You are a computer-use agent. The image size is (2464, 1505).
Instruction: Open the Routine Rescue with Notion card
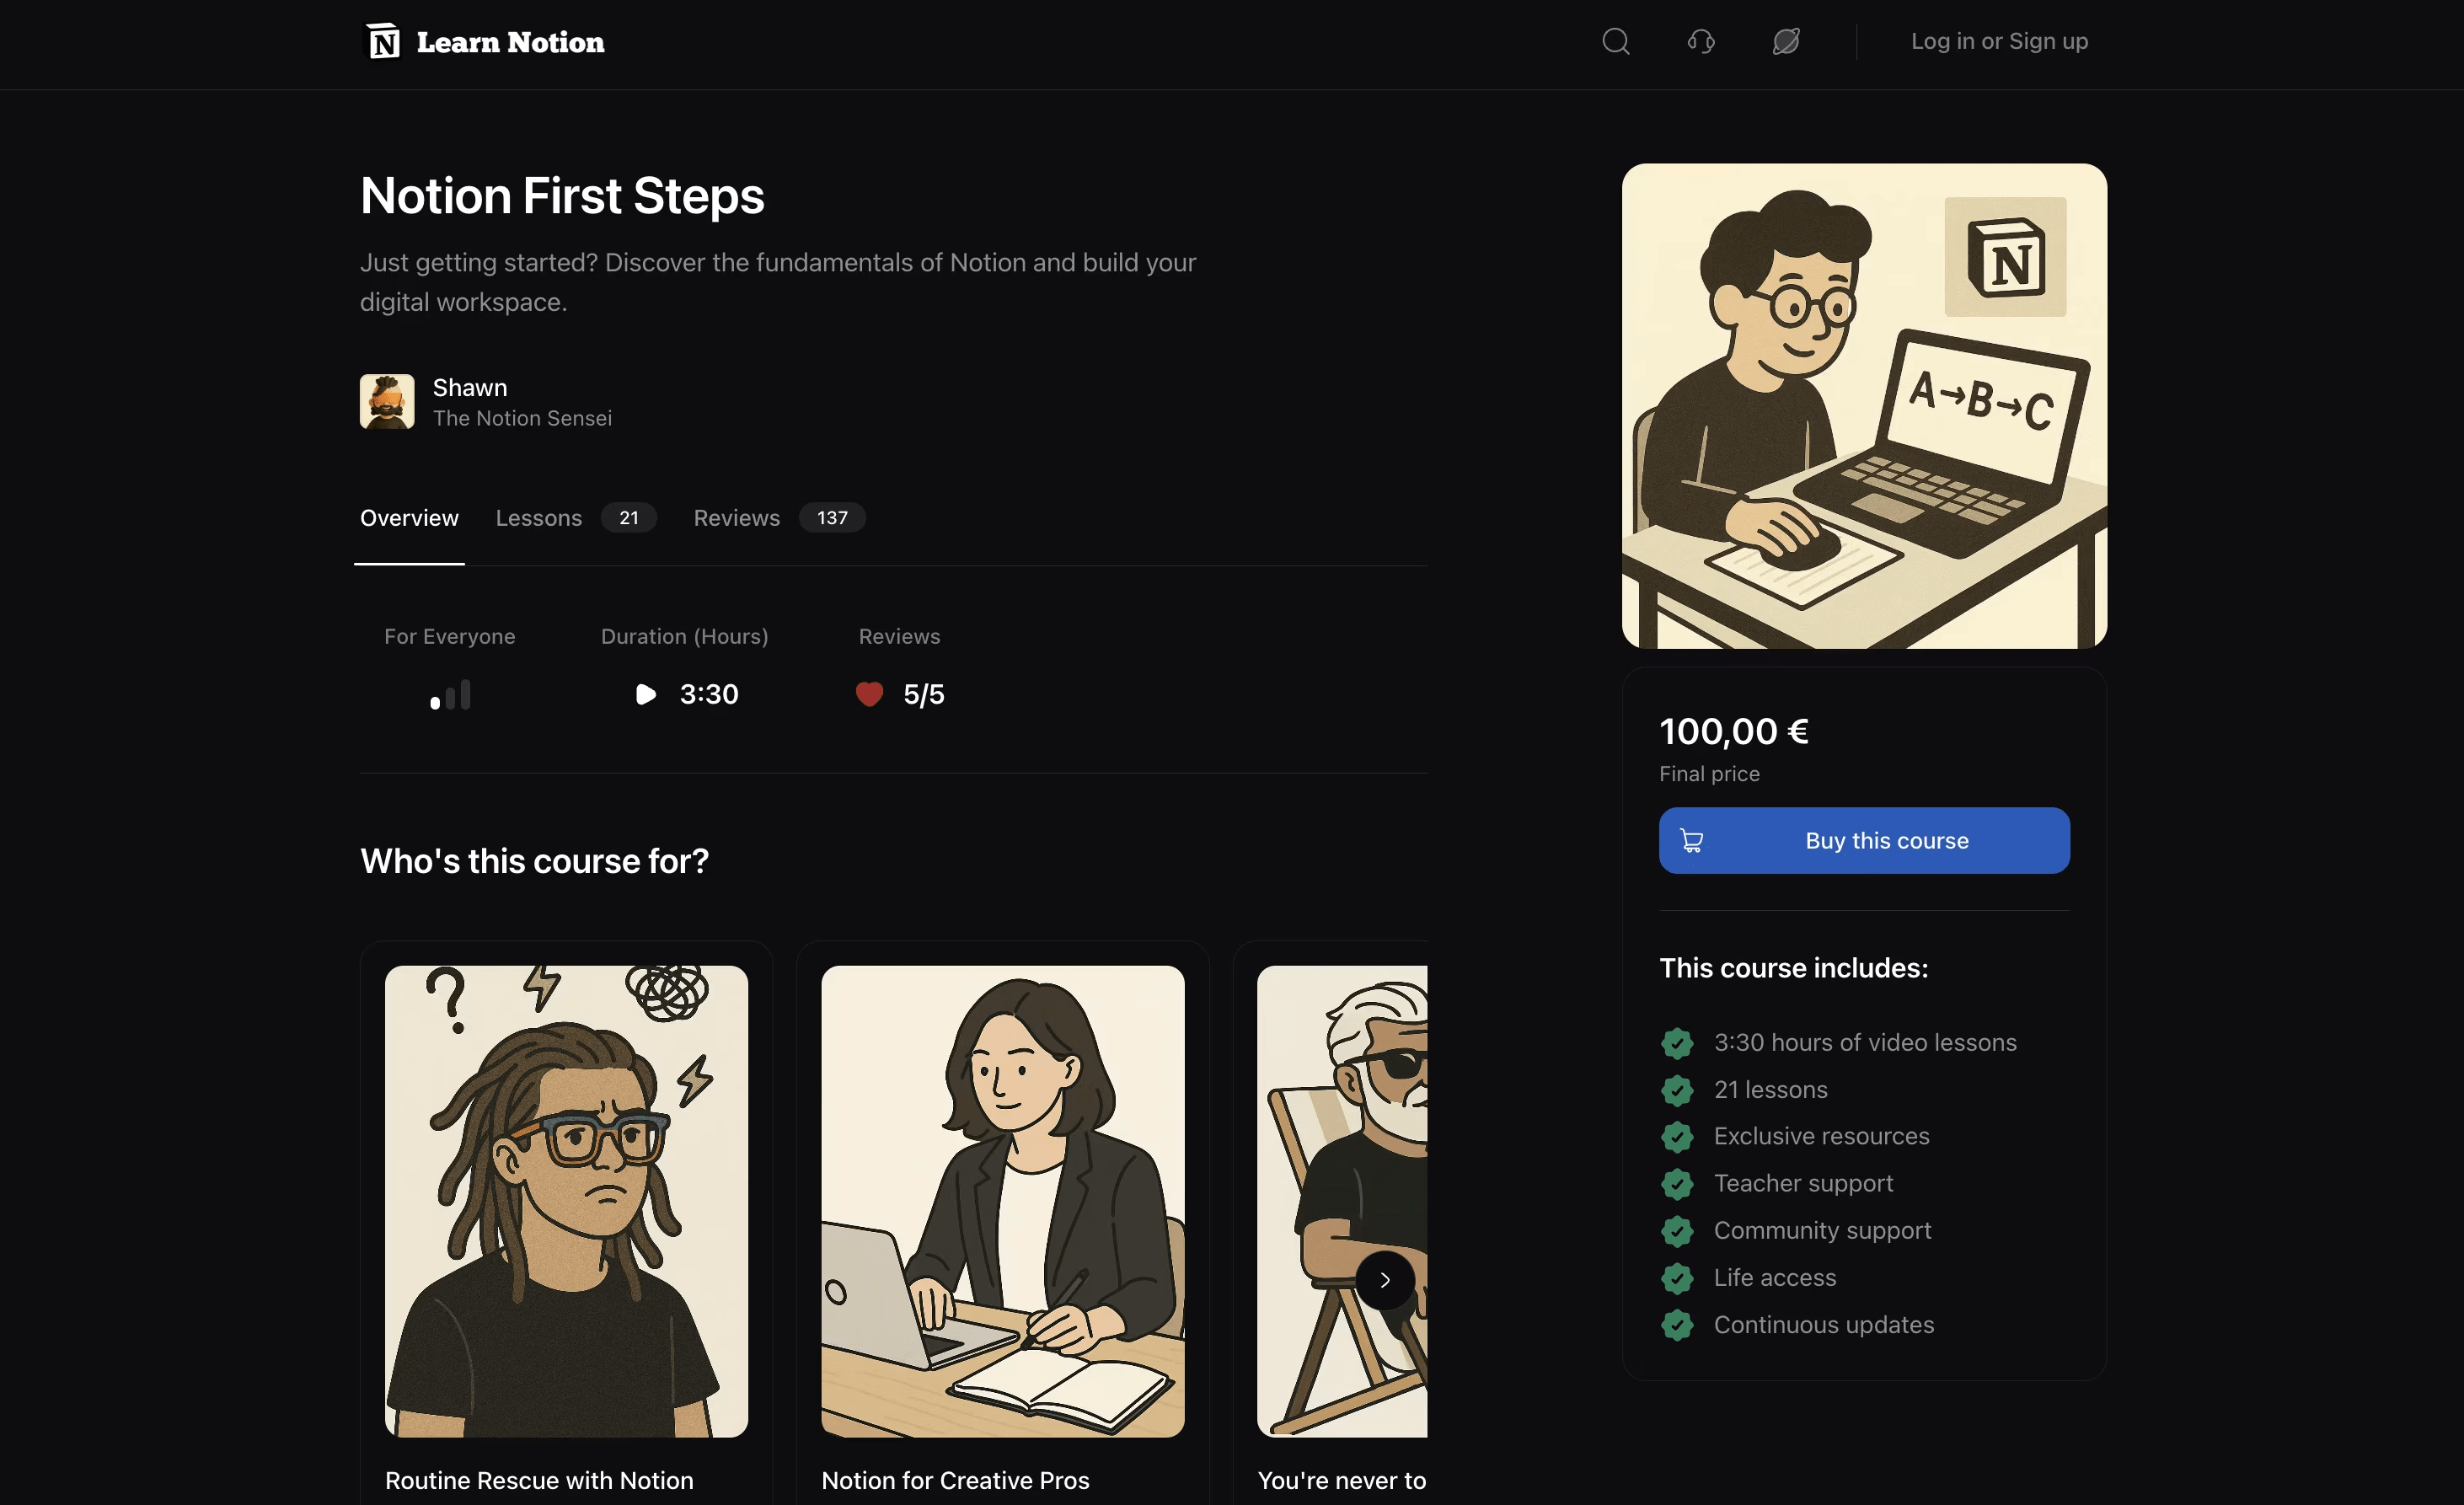pos(566,1222)
